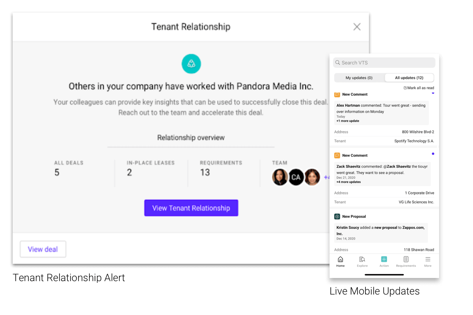This screenshot has height=315, width=473.
Task: Click the teal tenant relationship icon
Action: (191, 64)
